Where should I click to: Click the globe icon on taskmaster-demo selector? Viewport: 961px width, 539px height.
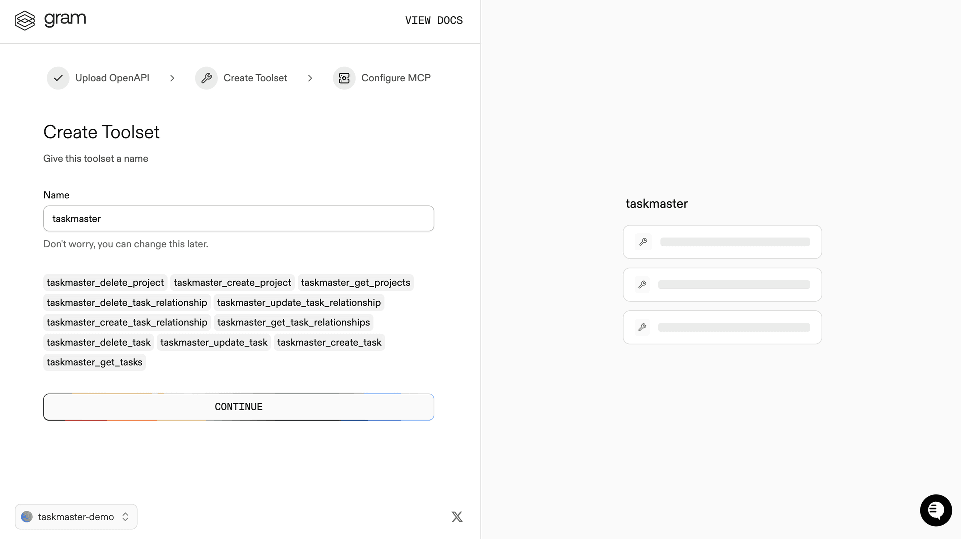pos(27,517)
